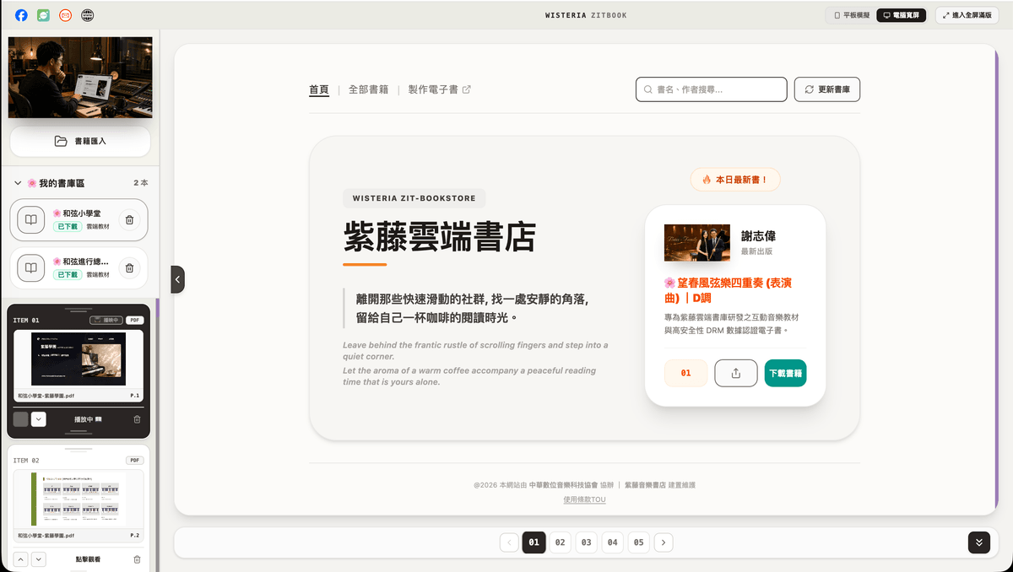Screen dimensions: 1013x572
Task: Go to the next page arrow
Action: click(x=664, y=542)
